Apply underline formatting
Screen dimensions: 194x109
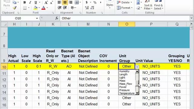click(x=36, y=2)
